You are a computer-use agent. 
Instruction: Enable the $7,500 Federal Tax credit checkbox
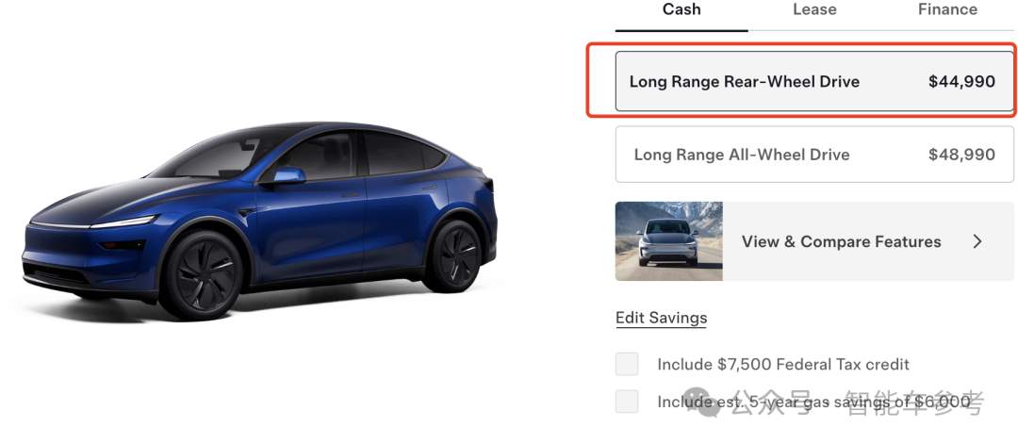[627, 364]
